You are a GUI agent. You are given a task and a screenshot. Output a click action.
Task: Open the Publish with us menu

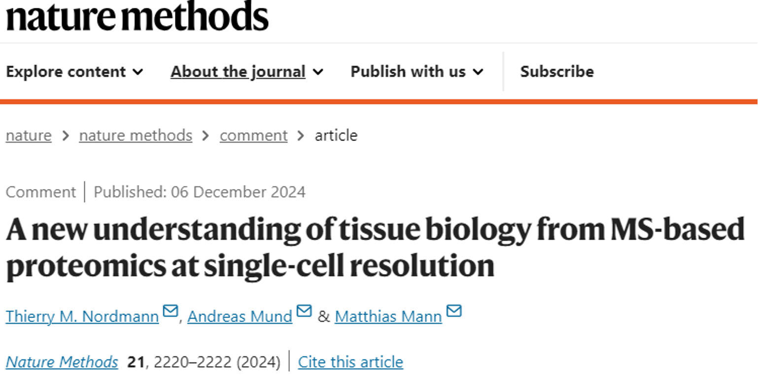pos(408,72)
